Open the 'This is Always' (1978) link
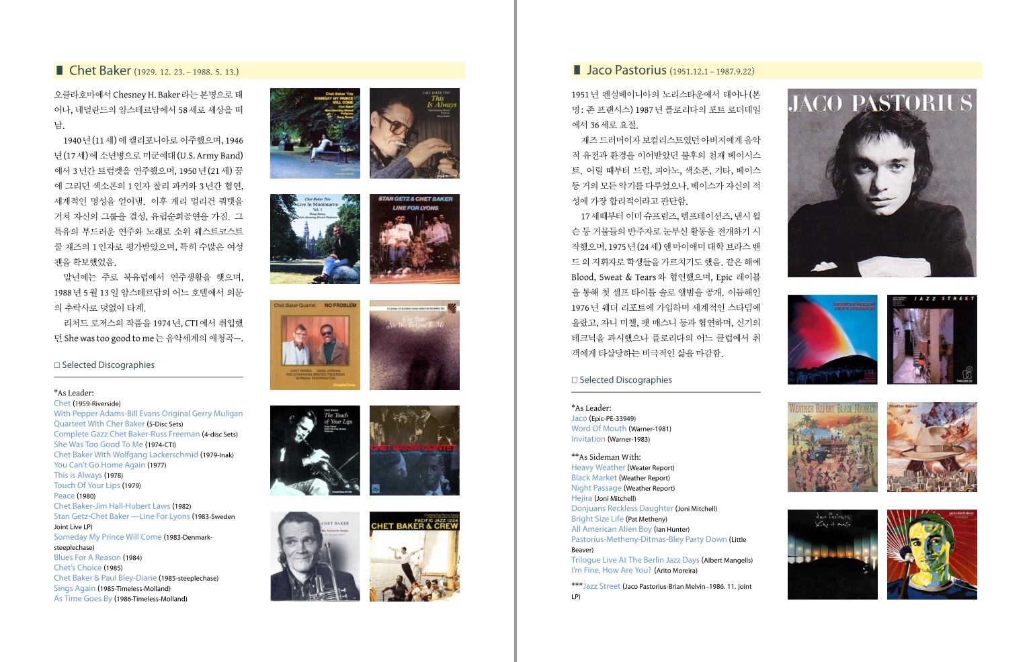This screenshot has width=1031, height=662. (78, 475)
